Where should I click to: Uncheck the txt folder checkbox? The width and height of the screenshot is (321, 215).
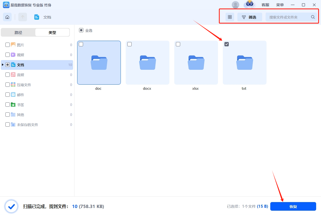(227, 44)
